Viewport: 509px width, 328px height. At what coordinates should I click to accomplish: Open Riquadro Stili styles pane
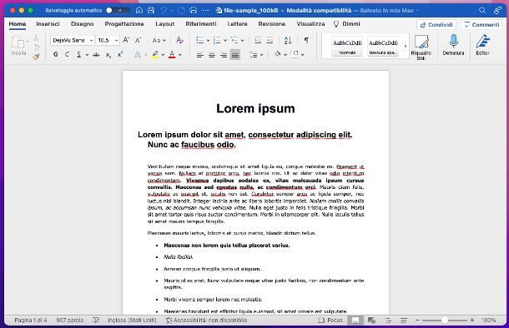(421, 47)
